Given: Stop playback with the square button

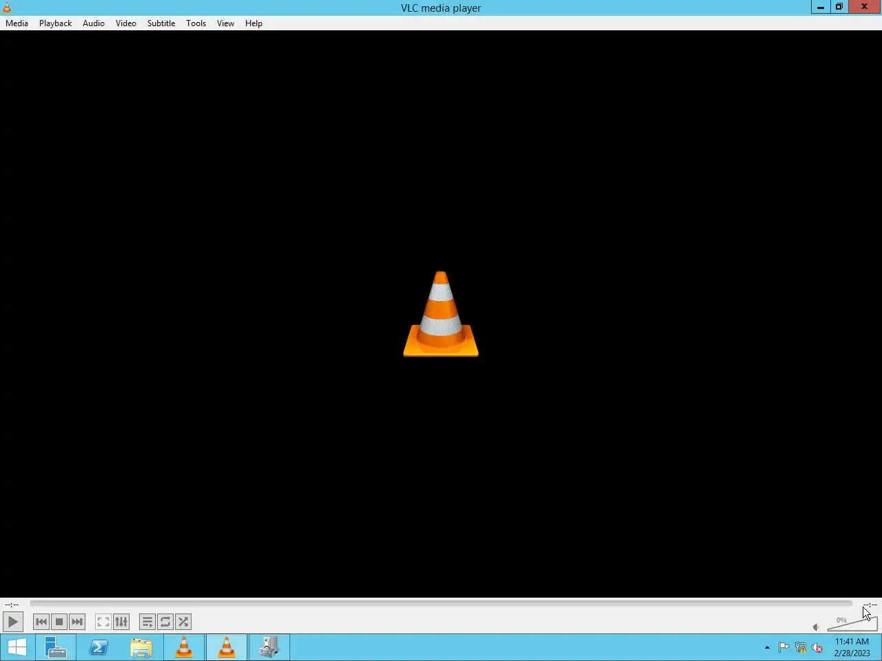Looking at the screenshot, I should [x=59, y=622].
